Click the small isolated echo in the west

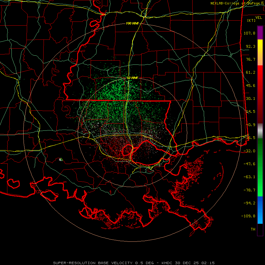tap(61, 159)
